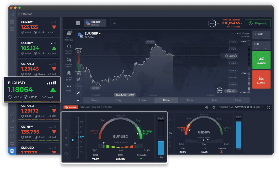The height and width of the screenshot is (169, 279).
Task: Increase expiration time with plus
Action: pos(266,38)
